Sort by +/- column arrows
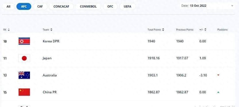Viewport: 239px width, 107px height. click(x=205, y=30)
